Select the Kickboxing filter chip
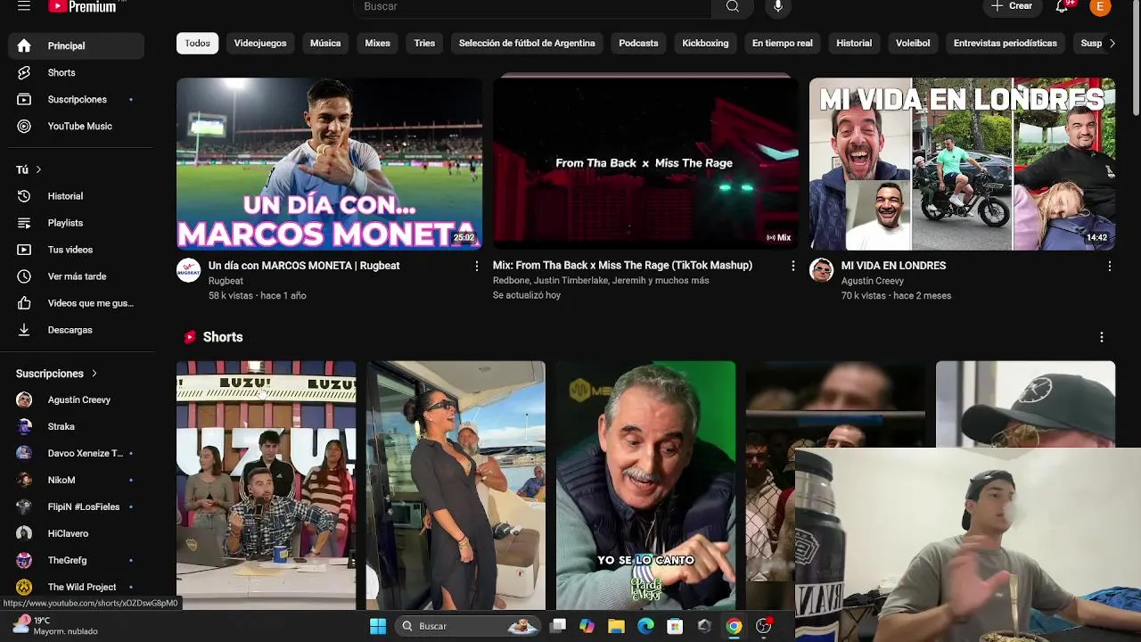This screenshot has height=642, width=1141. [705, 43]
